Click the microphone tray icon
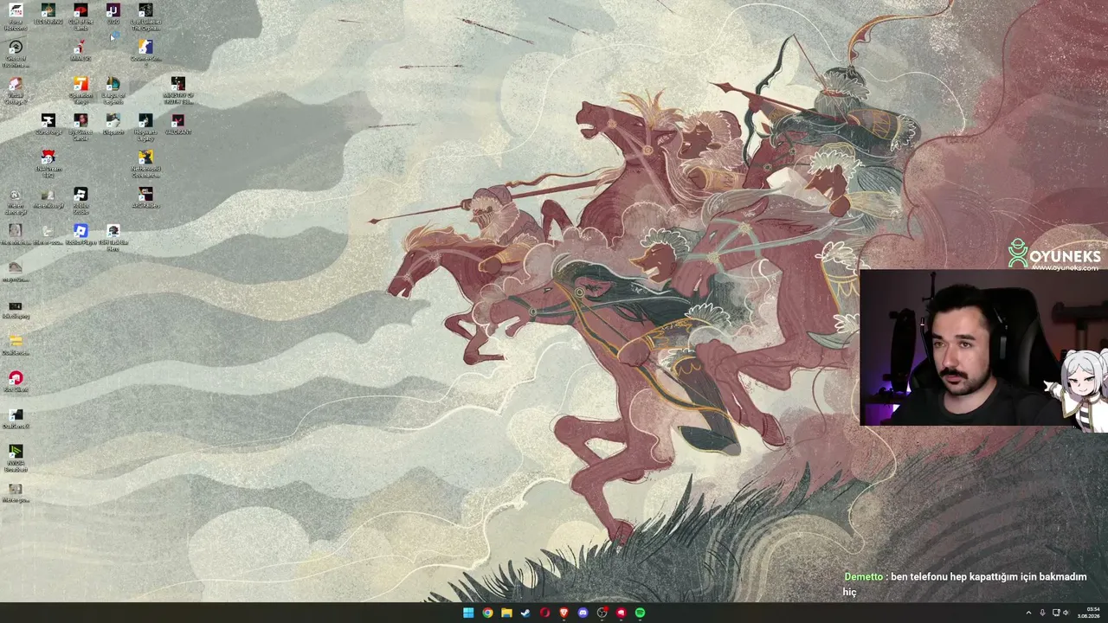The image size is (1108, 623). 1042,613
